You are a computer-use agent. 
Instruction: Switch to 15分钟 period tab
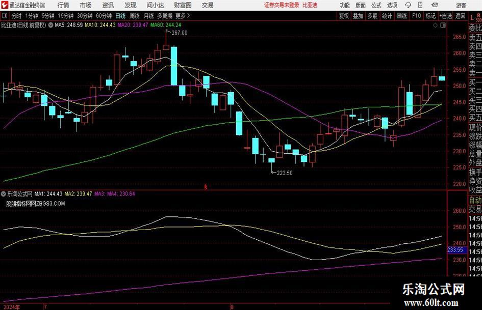(65, 16)
